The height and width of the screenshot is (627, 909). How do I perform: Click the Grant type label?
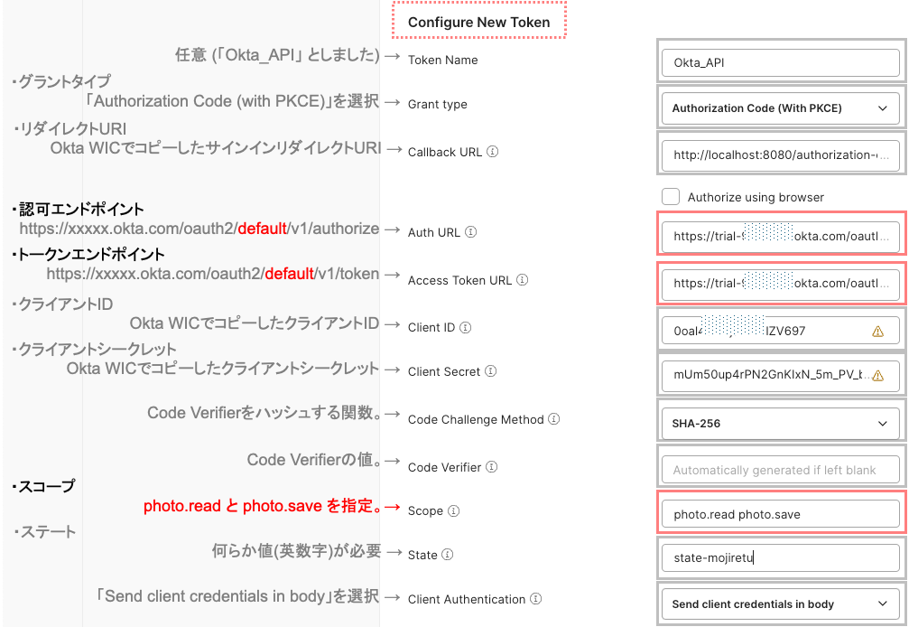click(437, 105)
